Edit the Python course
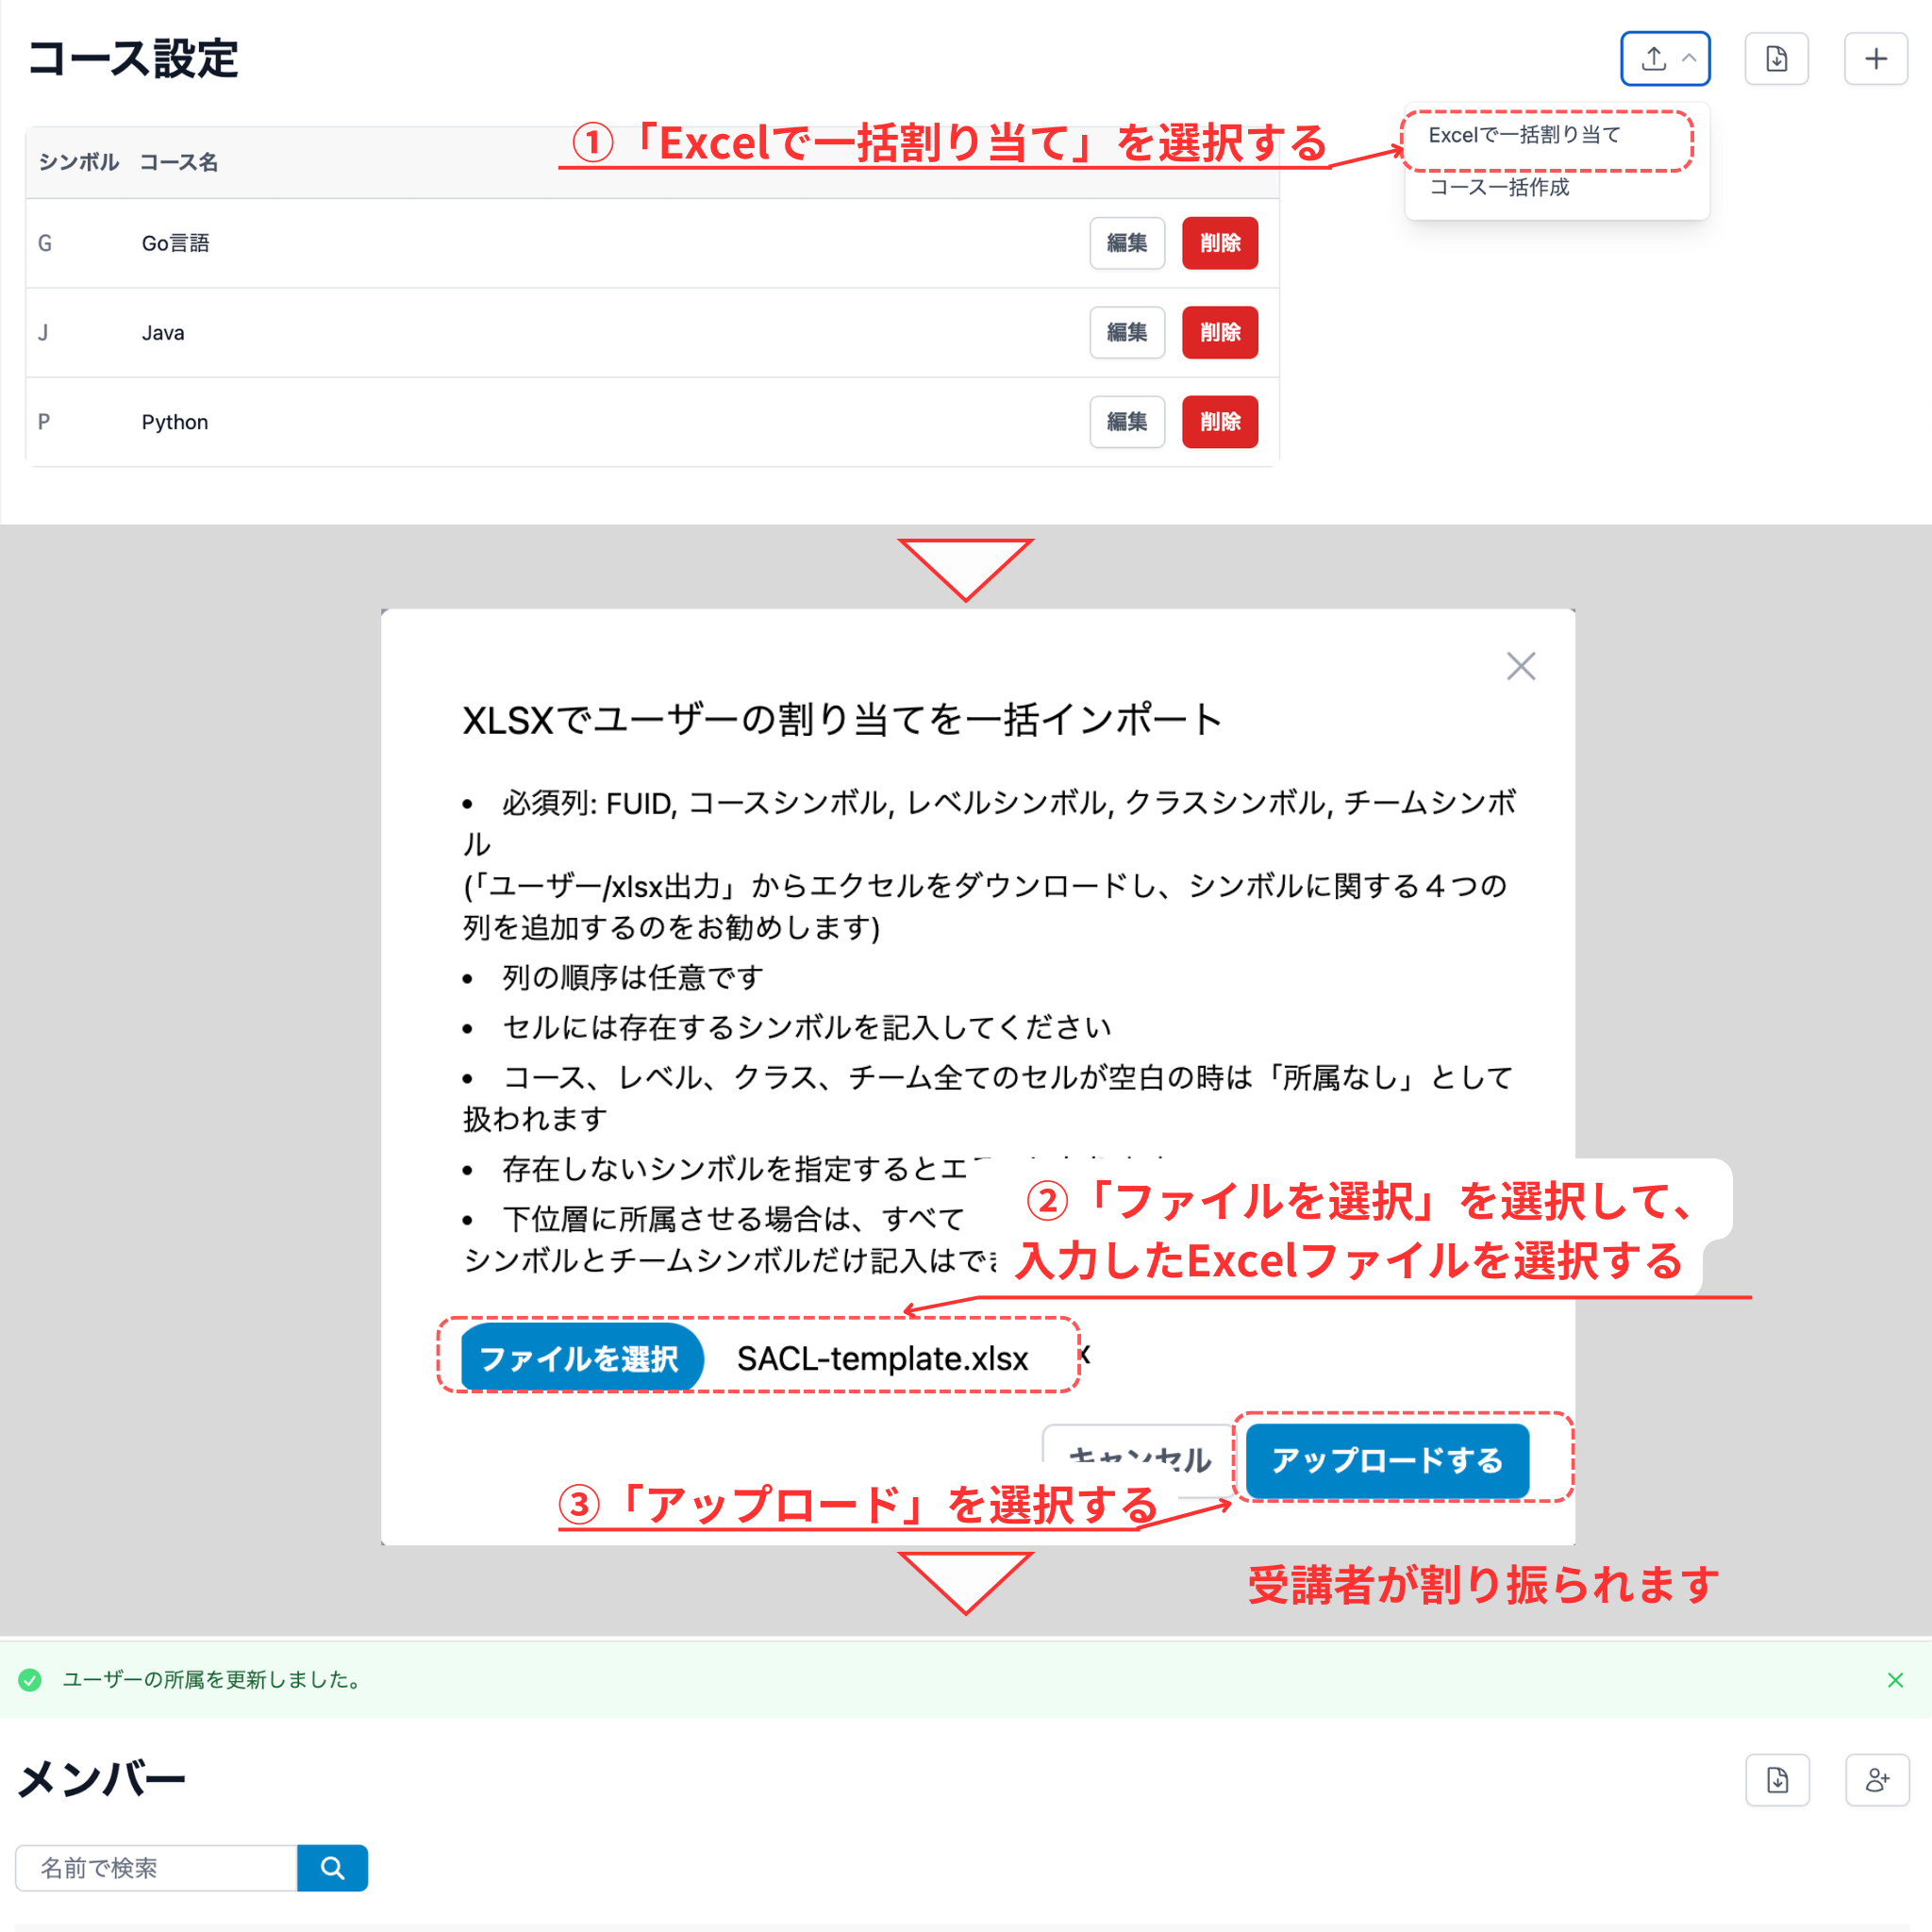Screen dimensions: 1932x1932 [x=1126, y=421]
